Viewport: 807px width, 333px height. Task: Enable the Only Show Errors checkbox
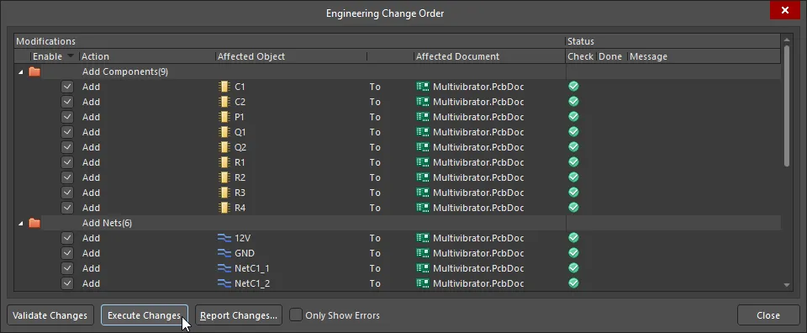click(295, 315)
